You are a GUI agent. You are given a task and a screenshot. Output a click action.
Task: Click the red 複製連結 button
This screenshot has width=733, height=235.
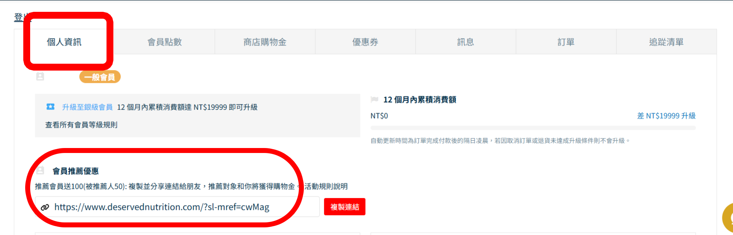click(345, 207)
